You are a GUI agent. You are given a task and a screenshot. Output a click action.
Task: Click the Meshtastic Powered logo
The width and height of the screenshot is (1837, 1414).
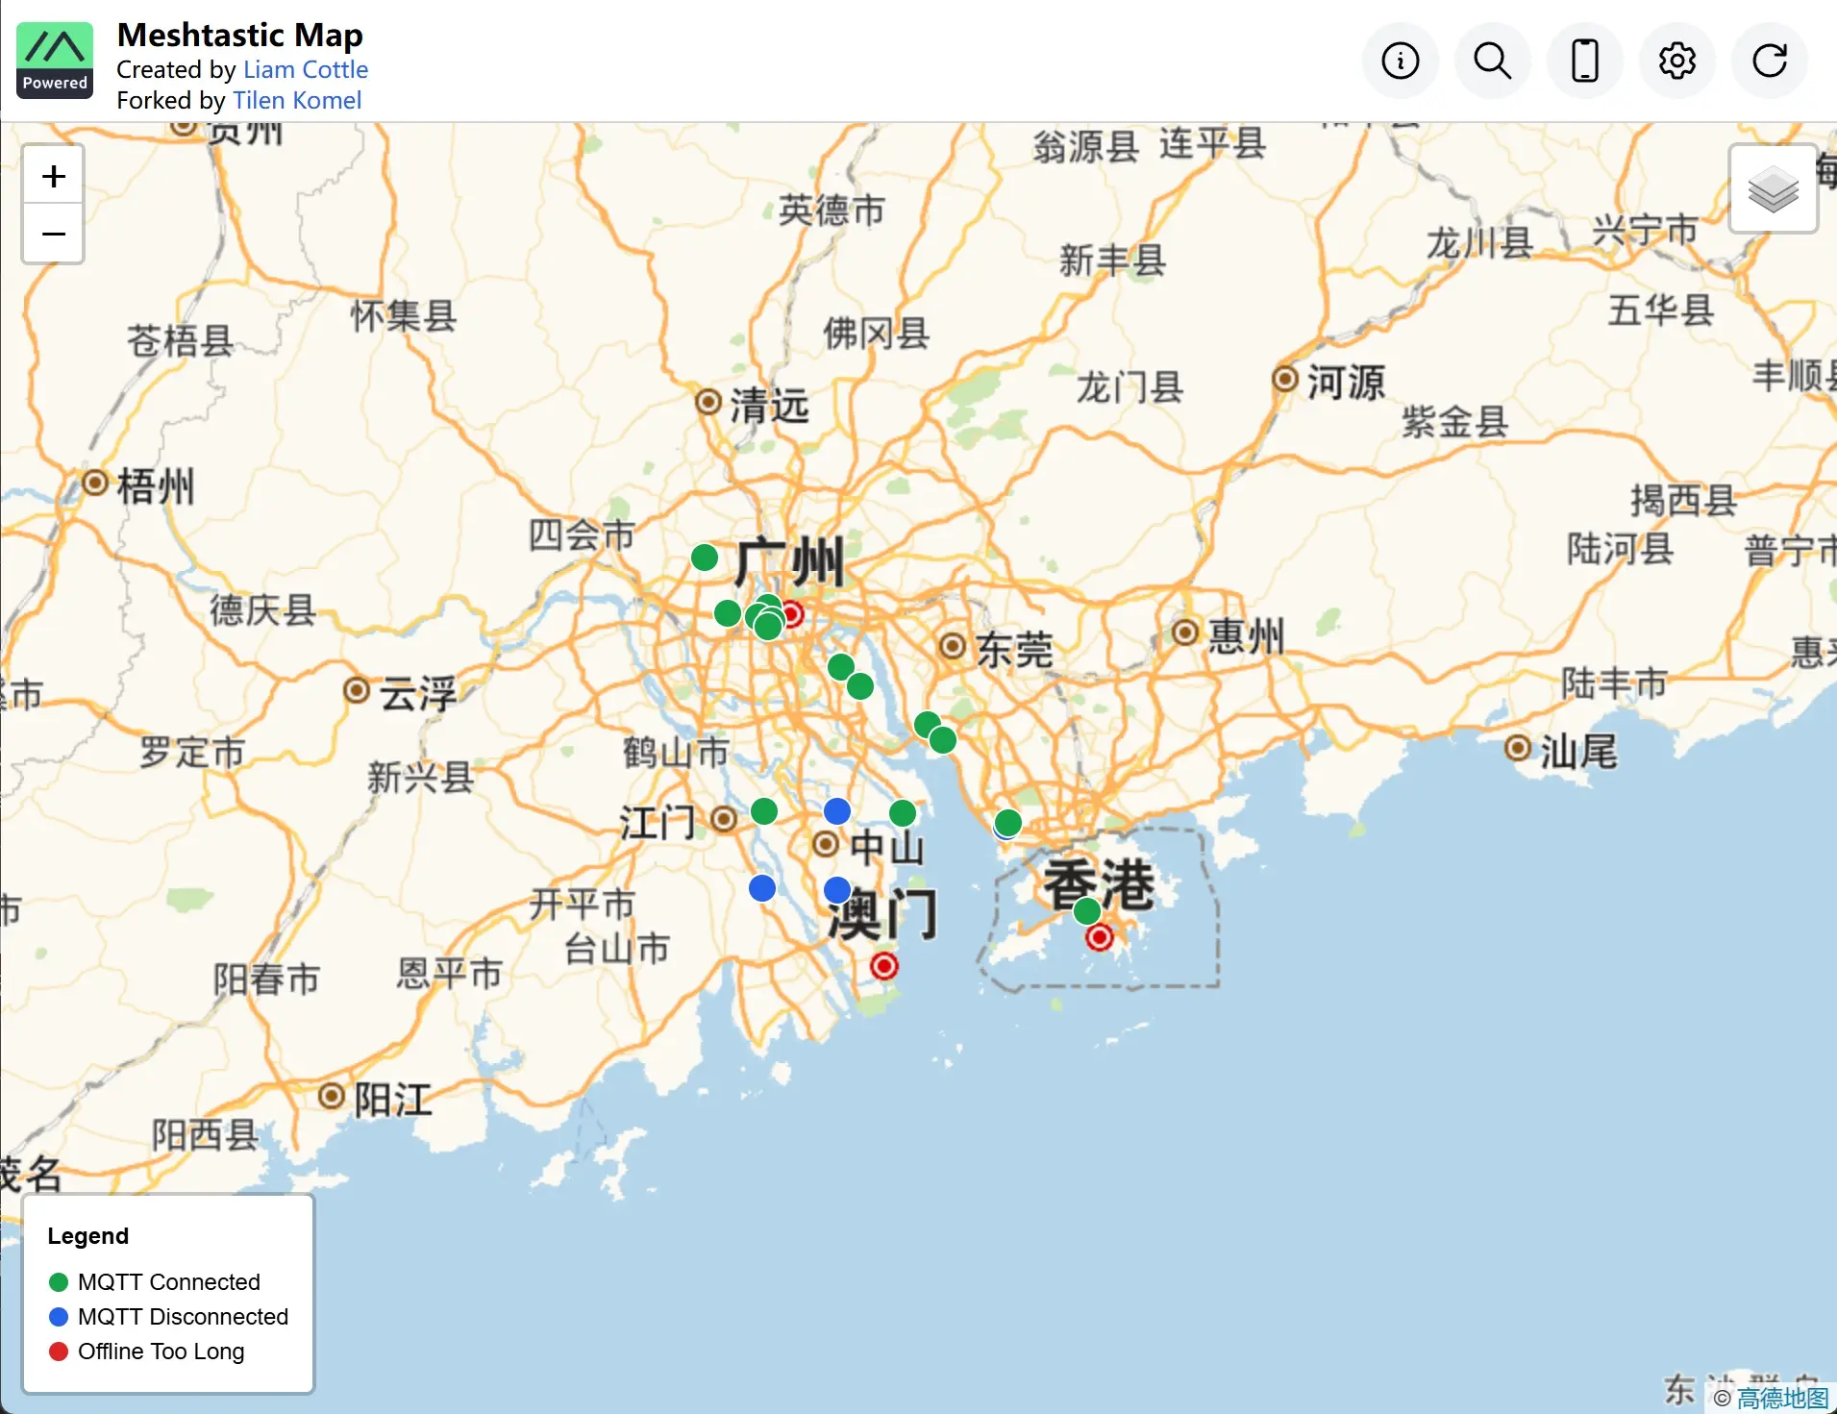tap(54, 60)
